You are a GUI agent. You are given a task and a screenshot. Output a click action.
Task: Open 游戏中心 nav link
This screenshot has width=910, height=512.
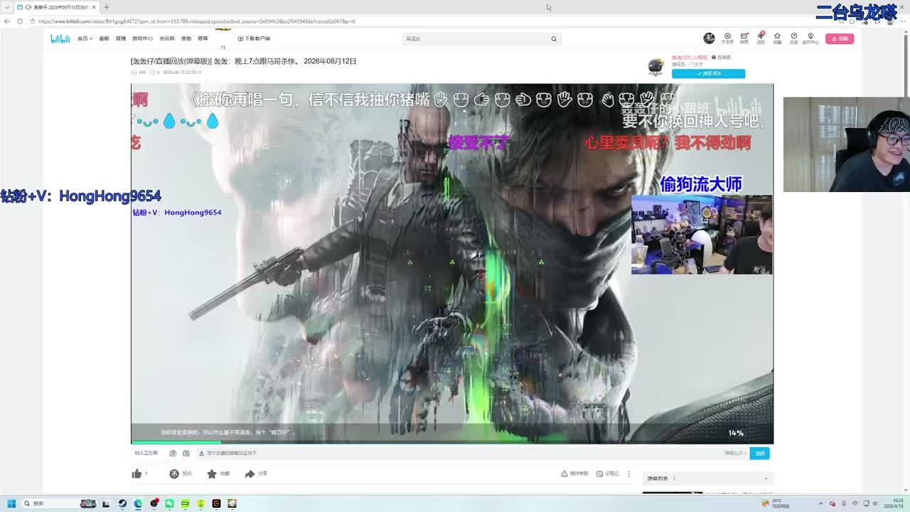pyautogui.click(x=142, y=38)
